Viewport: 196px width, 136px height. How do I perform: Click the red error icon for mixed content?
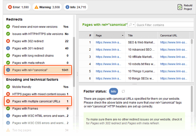[x=8, y=94]
